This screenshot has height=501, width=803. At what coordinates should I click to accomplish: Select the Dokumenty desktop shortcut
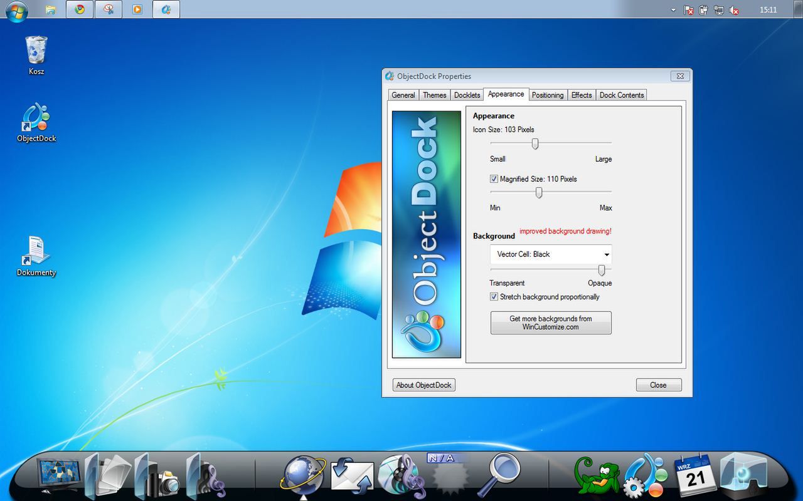click(36, 257)
